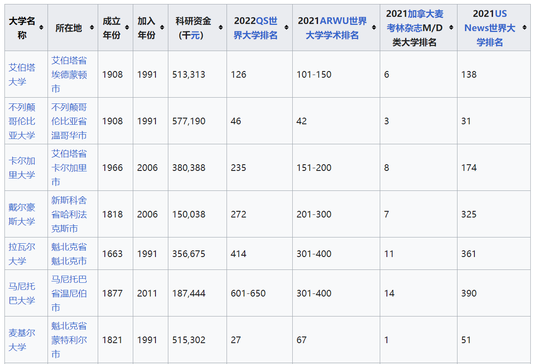Open the US News世界大学排名 header link
545x364 pixels.
pos(490,28)
